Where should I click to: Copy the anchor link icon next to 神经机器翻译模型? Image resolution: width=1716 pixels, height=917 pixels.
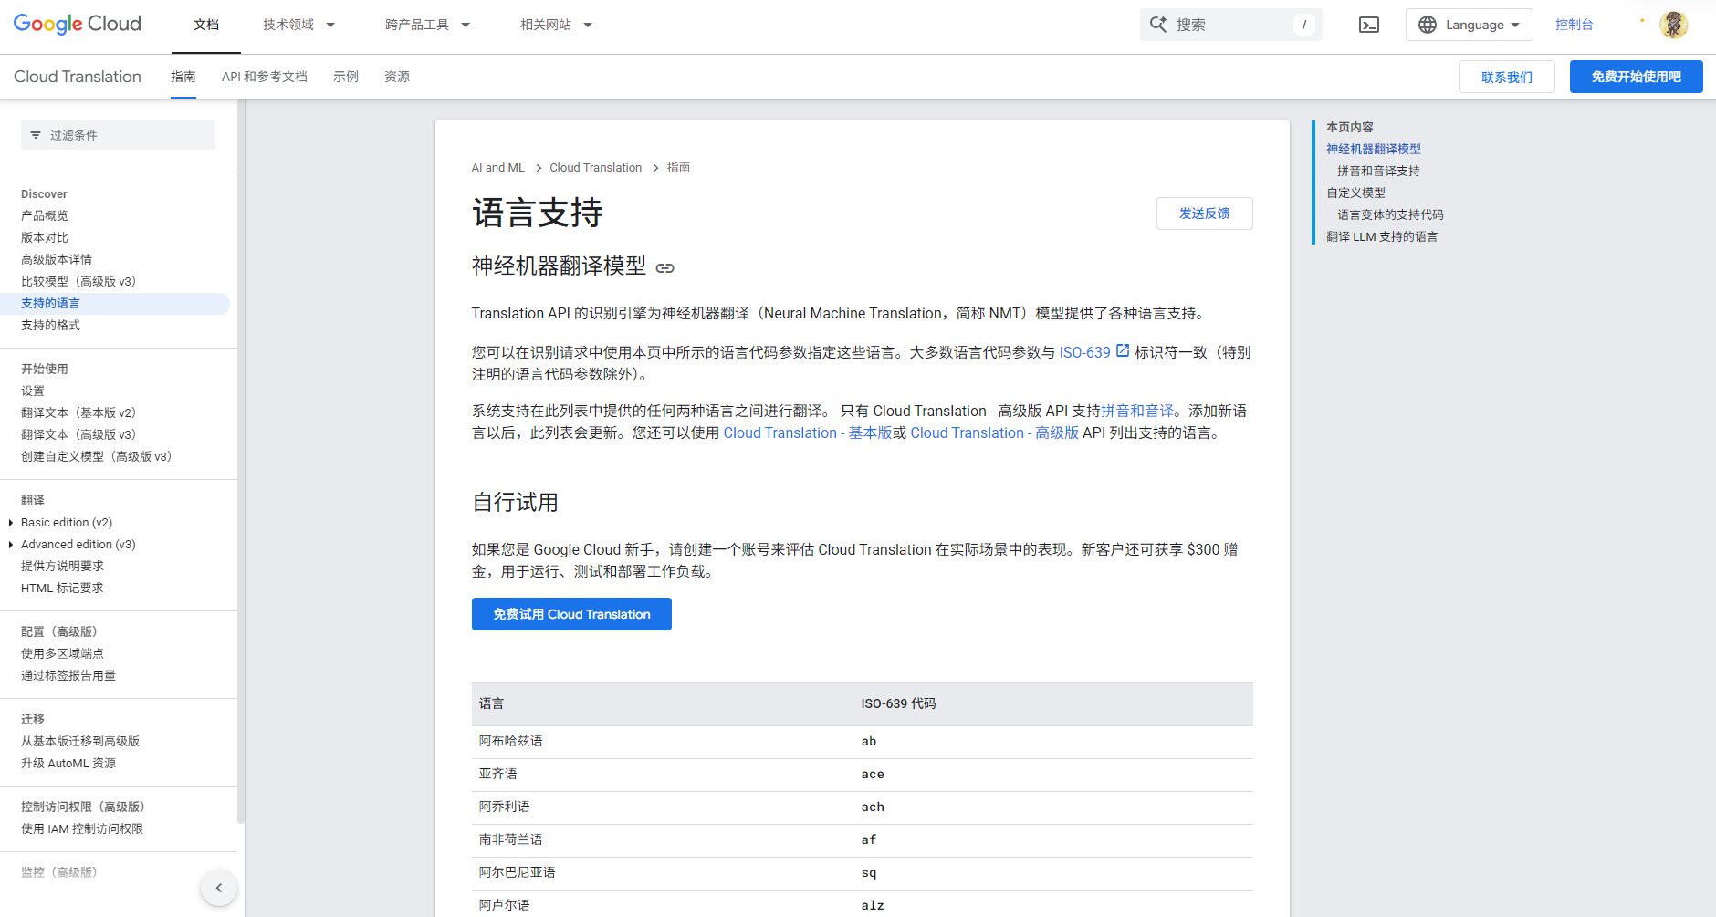pos(665,267)
